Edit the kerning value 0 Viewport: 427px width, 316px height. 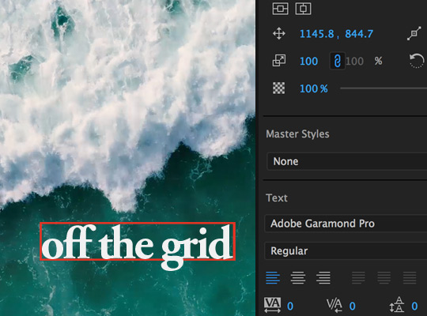[x=353, y=307]
